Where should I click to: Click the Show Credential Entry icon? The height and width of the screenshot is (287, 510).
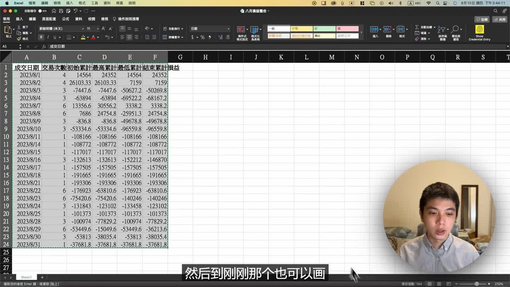click(479, 30)
